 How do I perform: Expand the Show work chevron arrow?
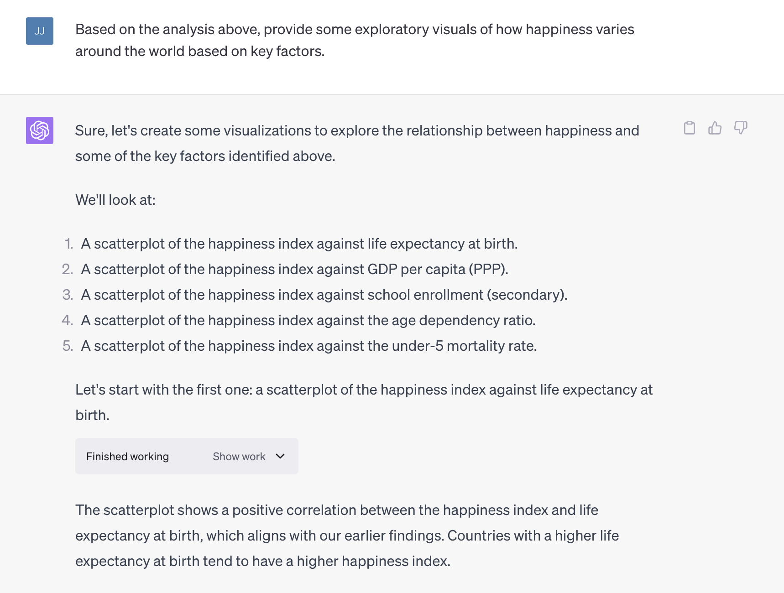point(281,456)
